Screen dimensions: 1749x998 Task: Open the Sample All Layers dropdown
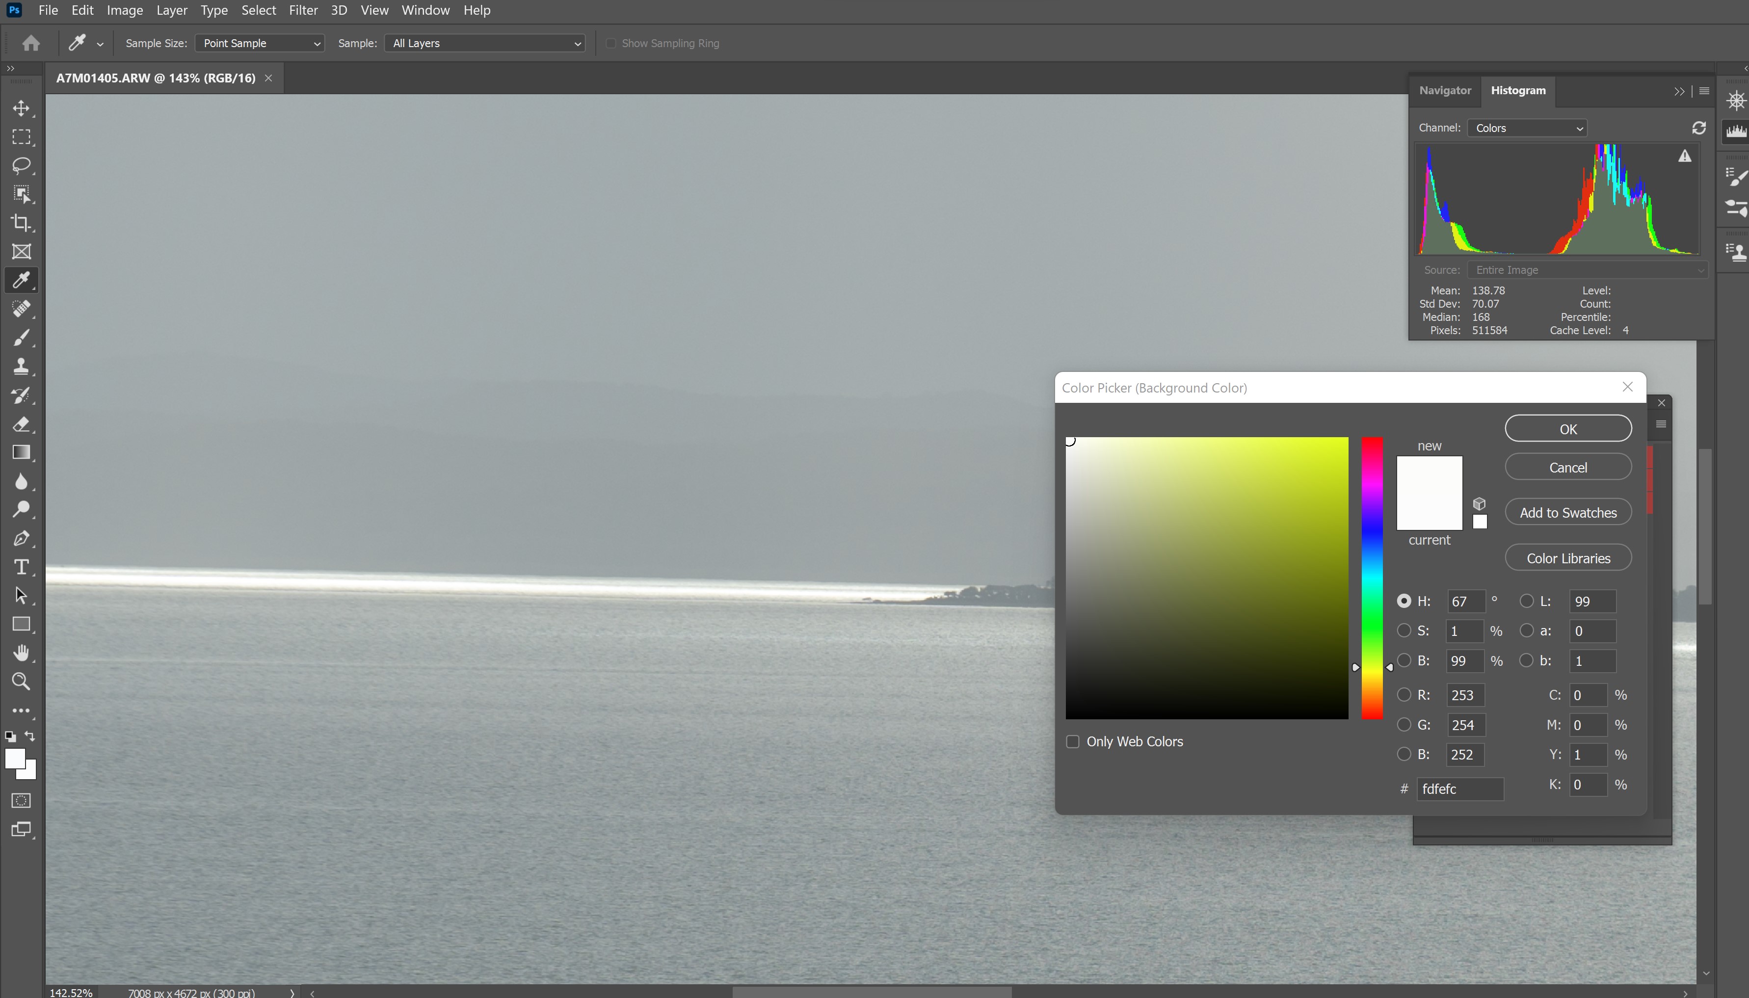click(484, 43)
